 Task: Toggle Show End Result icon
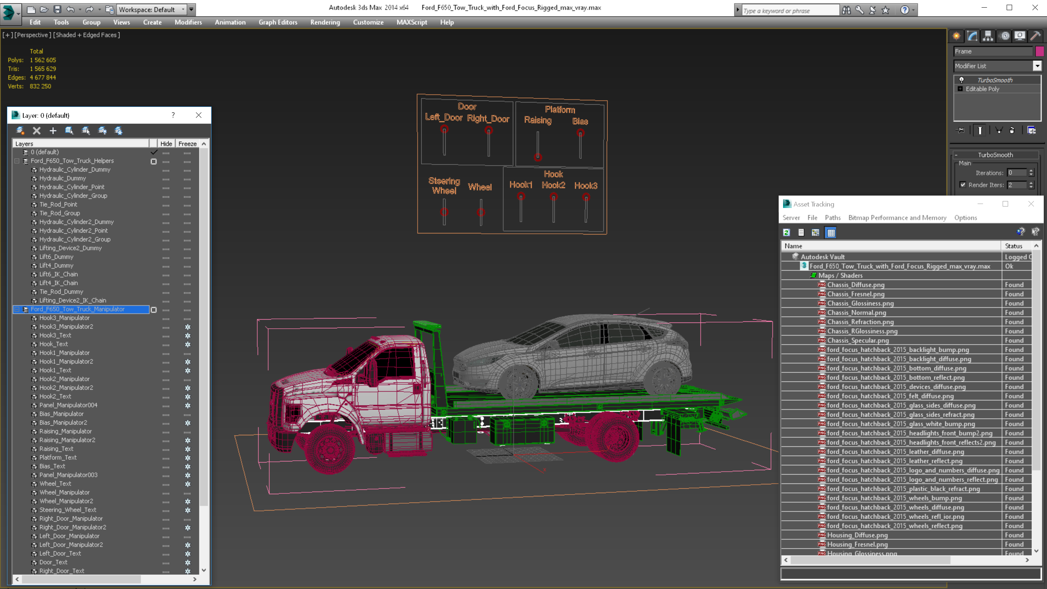980,130
